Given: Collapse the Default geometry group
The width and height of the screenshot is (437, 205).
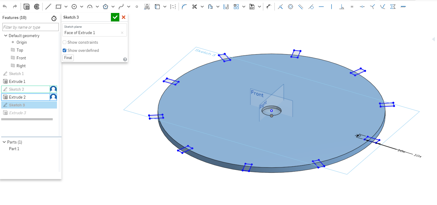Looking at the screenshot, I should (5, 36).
